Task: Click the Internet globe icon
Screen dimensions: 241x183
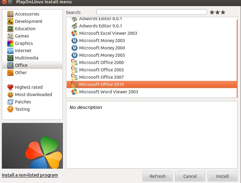Action: [10, 51]
